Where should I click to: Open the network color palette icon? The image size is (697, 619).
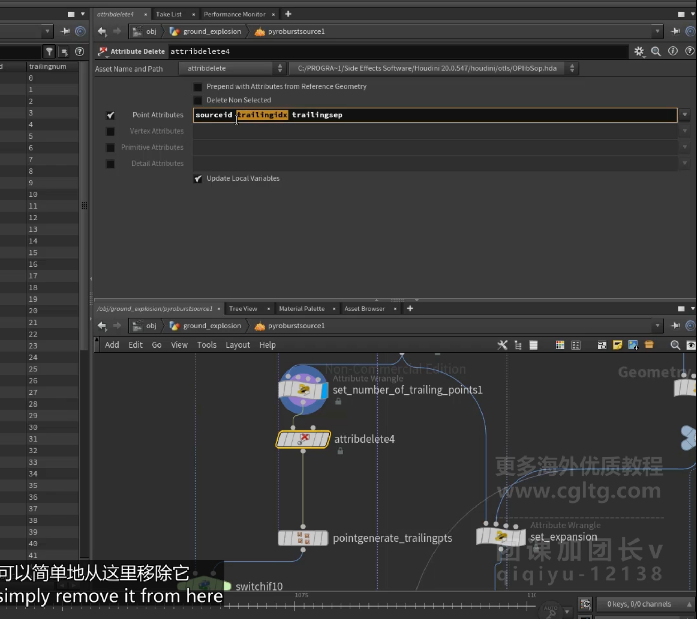560,345
